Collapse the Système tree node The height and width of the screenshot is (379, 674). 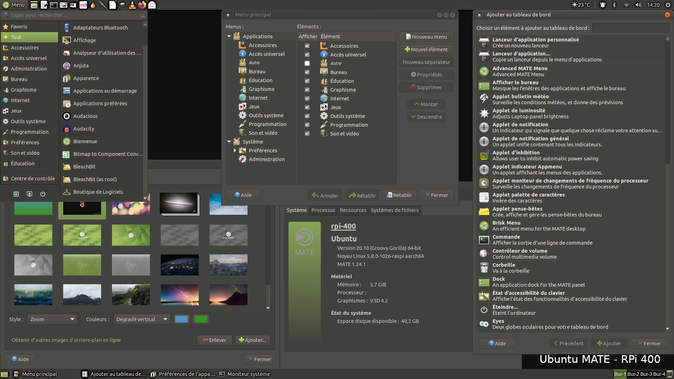(x=229, y=142)
